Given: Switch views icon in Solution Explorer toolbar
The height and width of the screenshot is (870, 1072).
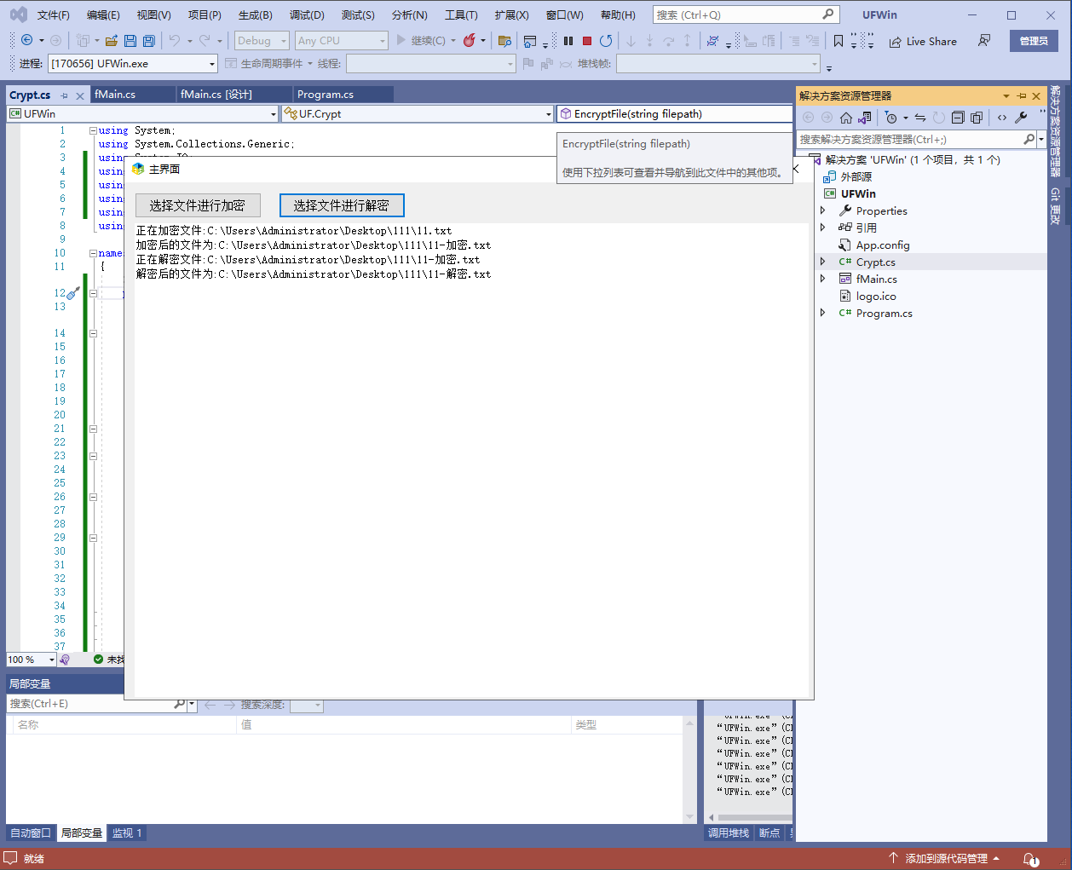Looking at the screenshot, I should (x=865, y=118).
